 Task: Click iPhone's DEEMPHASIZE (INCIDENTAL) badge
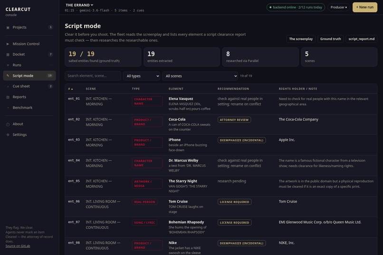coord(241,140)
